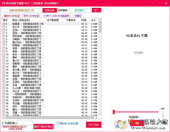Screen dimensions: 170x132
Task: Click the d:\抖音歌曲cc\ save path field
Action: pos(17,123)
